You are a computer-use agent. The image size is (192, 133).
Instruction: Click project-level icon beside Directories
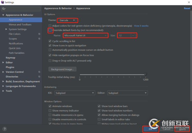pos(39,77)
